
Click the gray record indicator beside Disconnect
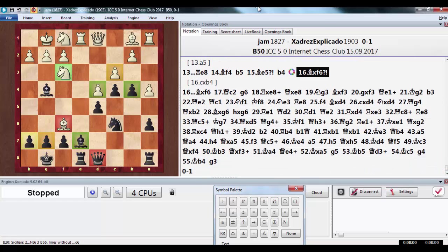click(341, 192)
